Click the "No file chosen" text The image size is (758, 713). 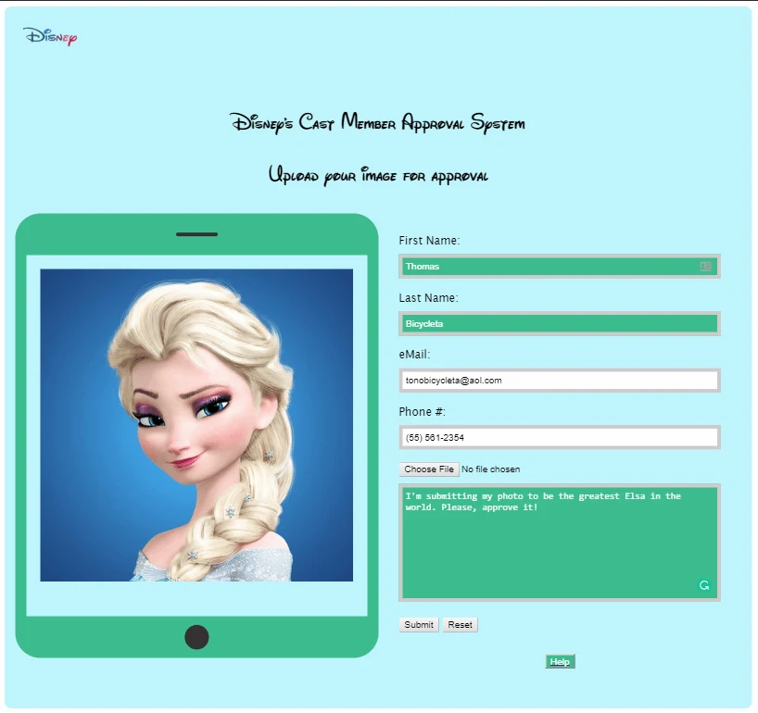tap(491, 469)
